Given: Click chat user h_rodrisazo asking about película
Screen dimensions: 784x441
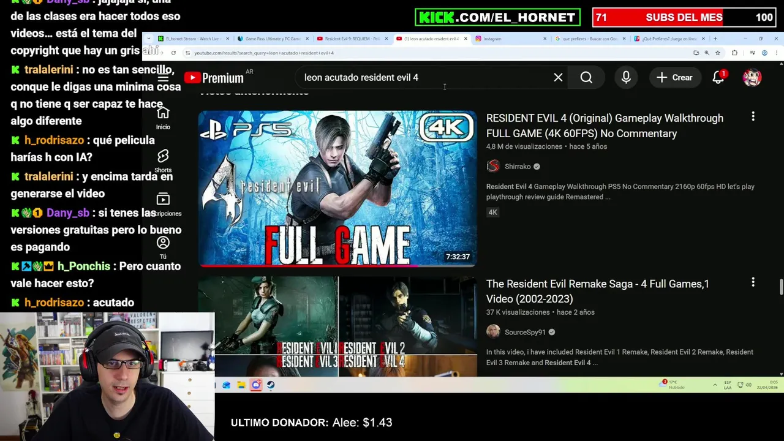Looking at the screenshot, I should click(x=54, y=140).
